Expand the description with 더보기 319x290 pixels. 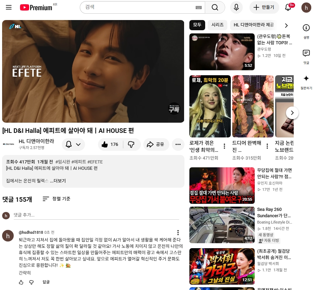pos(58,181)
